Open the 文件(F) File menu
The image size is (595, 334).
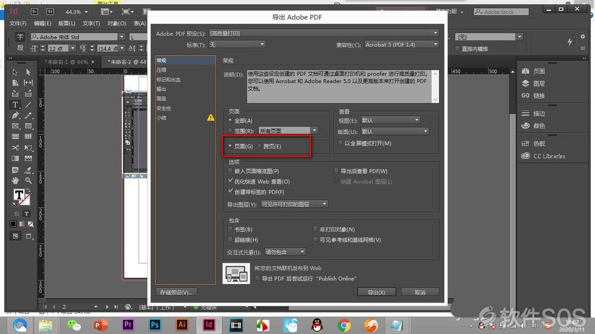[18, 23]
